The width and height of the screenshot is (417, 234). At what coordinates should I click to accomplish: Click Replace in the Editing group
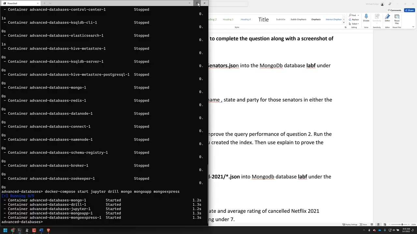pyautogui.click(x=354, y=19)
